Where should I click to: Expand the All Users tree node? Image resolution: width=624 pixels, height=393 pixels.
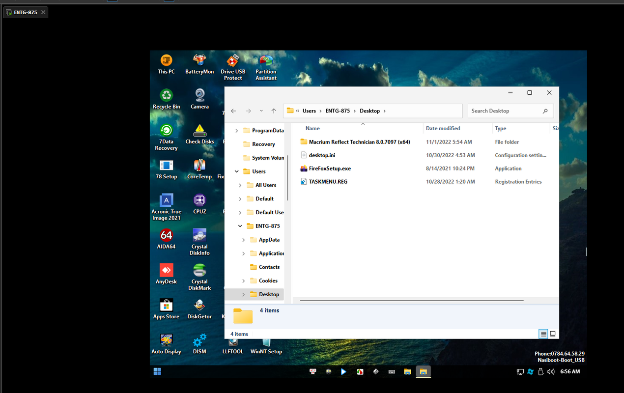click(240, 185)
